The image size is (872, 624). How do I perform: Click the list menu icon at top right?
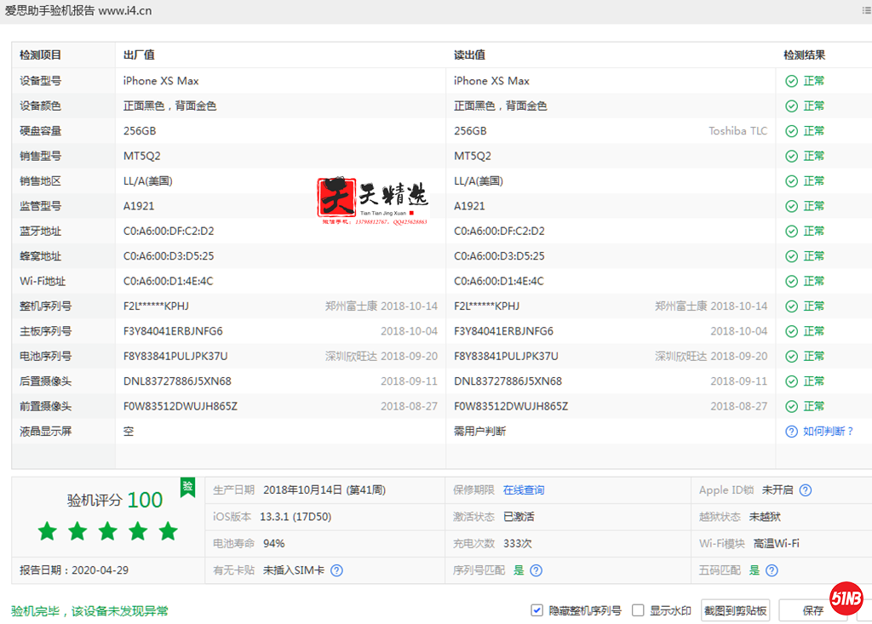866,11
